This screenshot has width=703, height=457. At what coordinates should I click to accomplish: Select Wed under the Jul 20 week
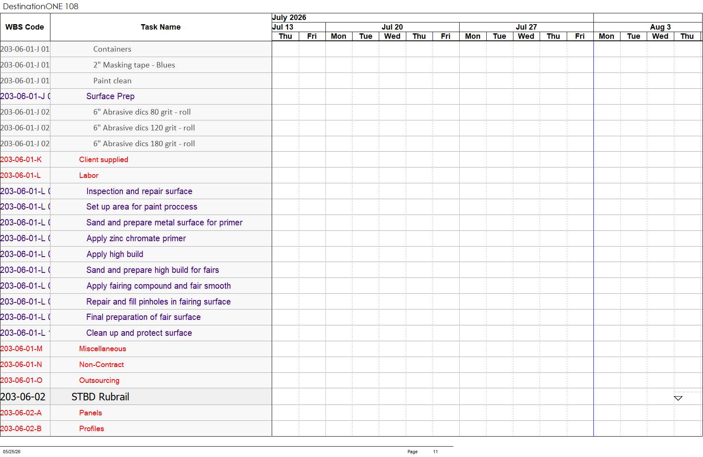(392, 36)
